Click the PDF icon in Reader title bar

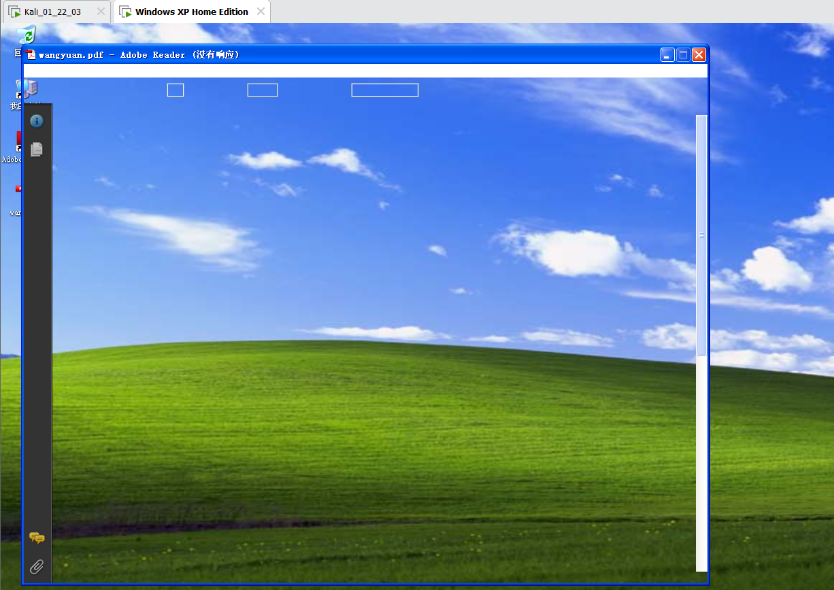(31, 55)
